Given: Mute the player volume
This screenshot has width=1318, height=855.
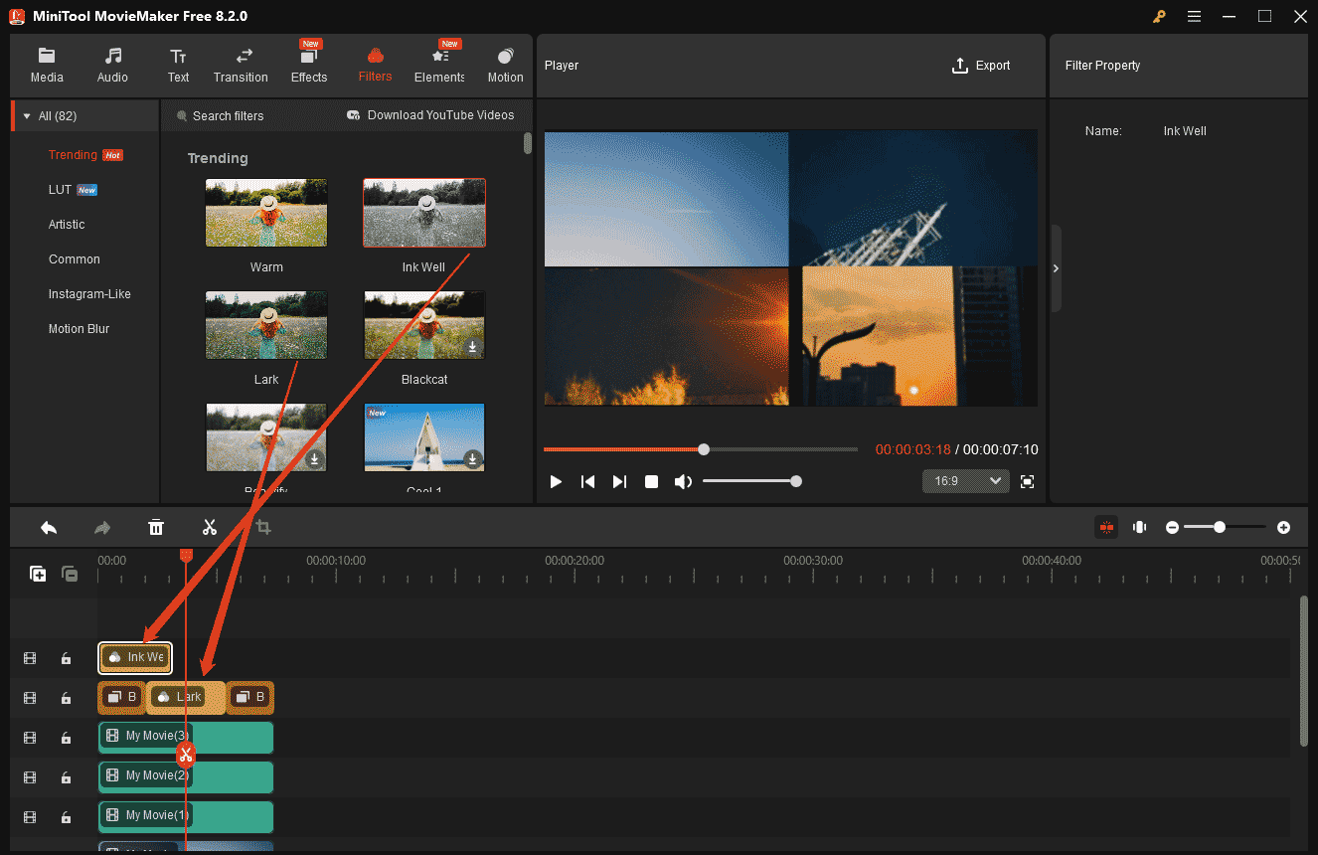Looking at the screenshot, I should [683, 481].
